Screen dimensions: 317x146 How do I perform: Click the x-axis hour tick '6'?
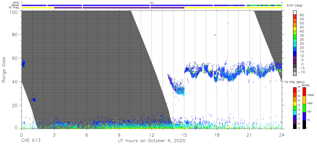tap(86, 135)
